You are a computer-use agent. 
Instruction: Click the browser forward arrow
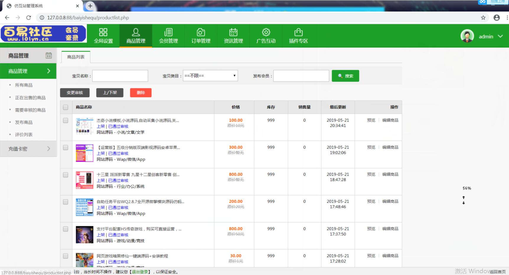tap(18, 18)
